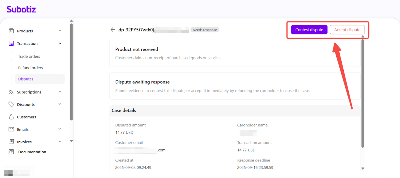Click the Accept dispute button
Image resolution: width=400 pixels, height=178 pixels.
point(347,30)
